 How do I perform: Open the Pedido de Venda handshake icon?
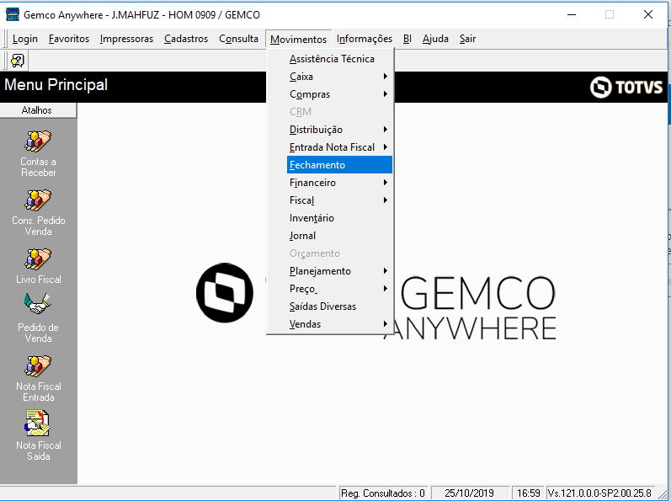click(x=38, y=304)
